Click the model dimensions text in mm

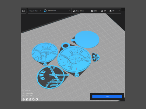tap(28, 96)
